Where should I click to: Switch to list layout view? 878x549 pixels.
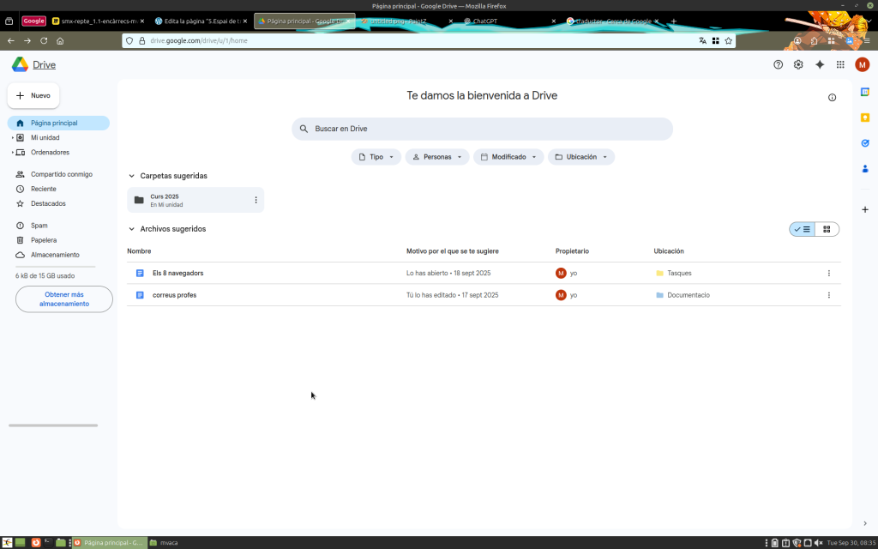(803, 229)
